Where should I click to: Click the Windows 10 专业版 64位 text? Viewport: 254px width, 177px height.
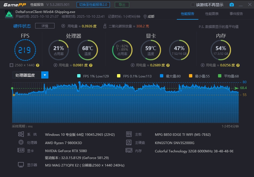pos(80,135)
